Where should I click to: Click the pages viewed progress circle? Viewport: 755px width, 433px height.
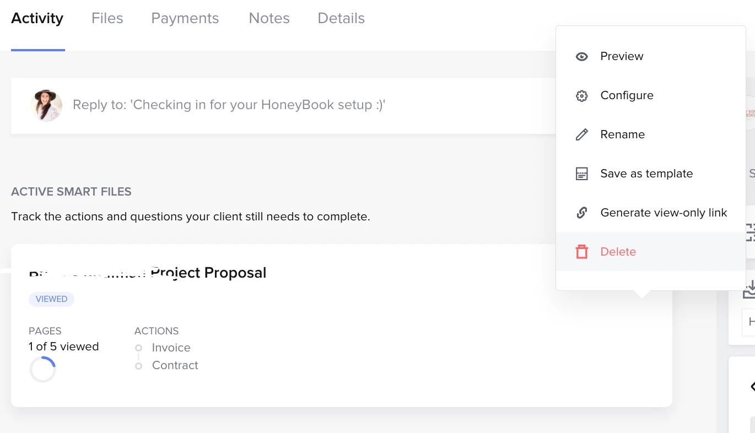42,370
